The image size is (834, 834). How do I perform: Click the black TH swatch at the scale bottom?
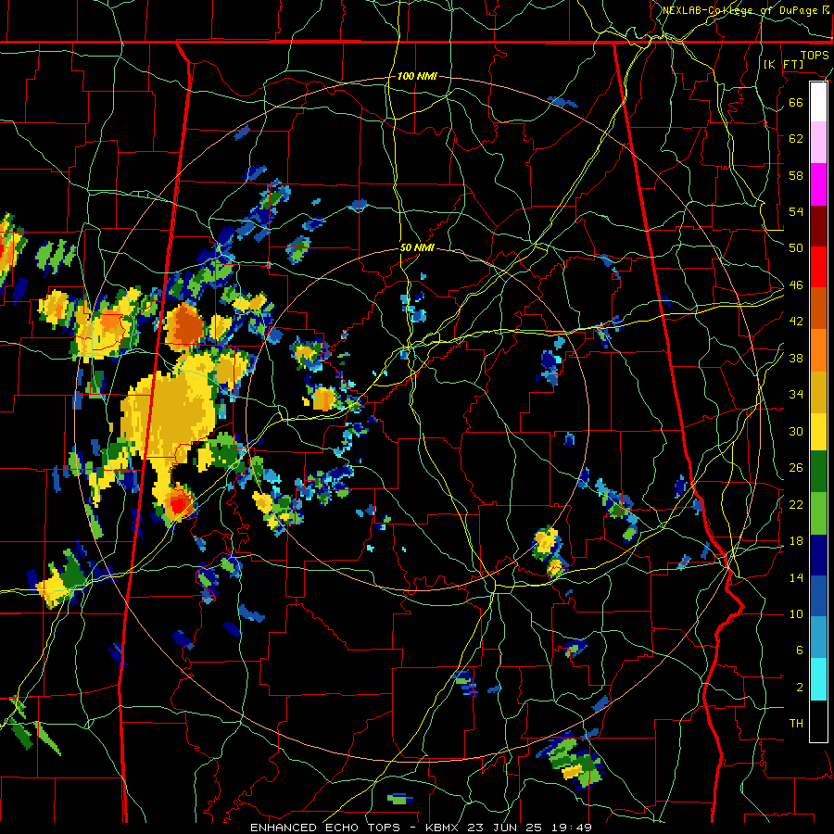pyautogui.click(x=818, y=721)
